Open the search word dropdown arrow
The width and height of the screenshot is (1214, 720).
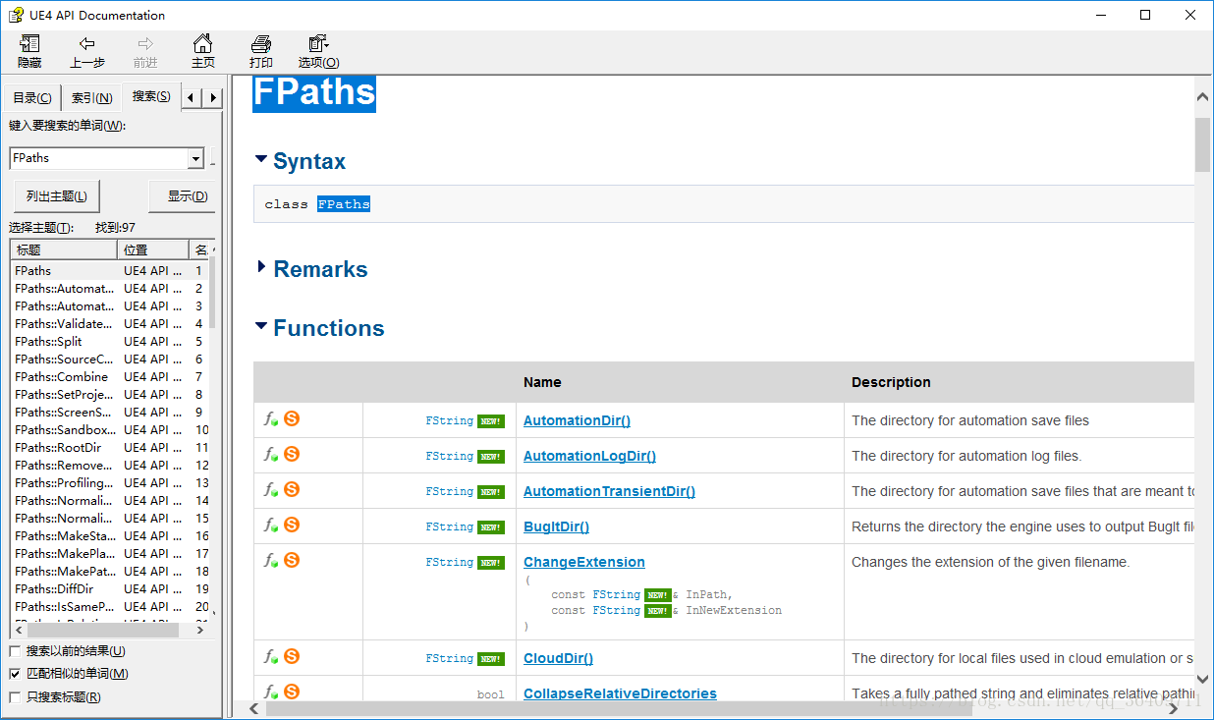195,158
